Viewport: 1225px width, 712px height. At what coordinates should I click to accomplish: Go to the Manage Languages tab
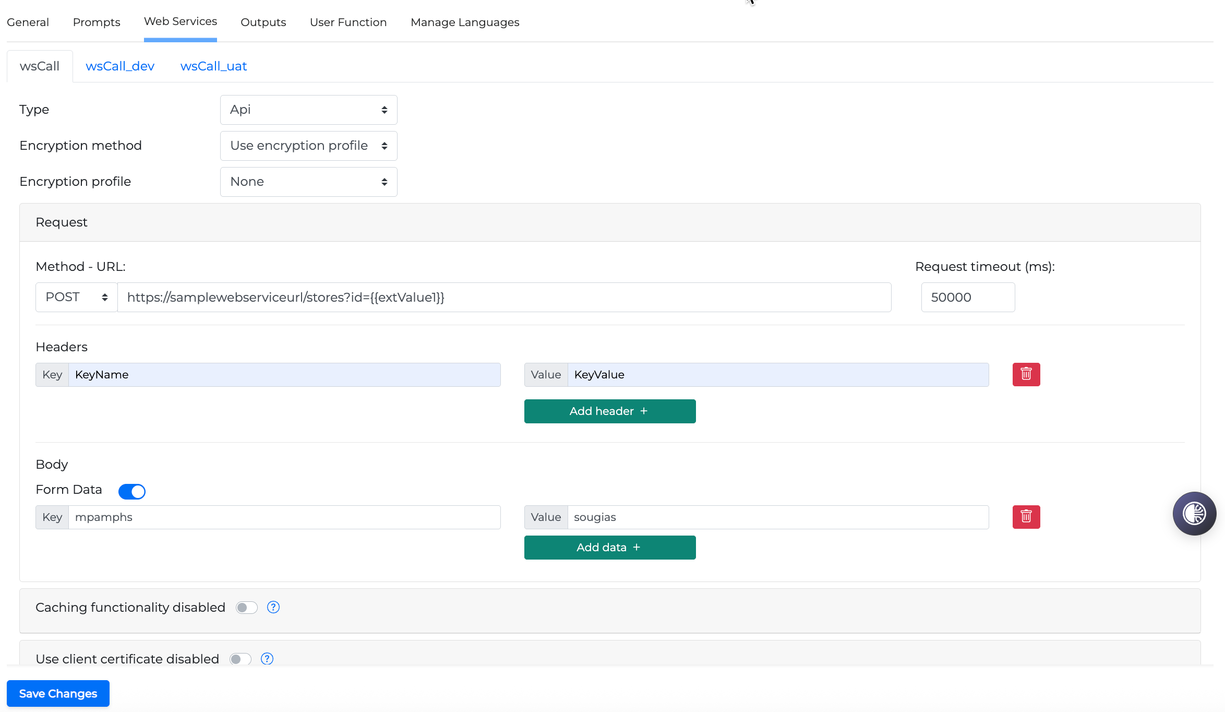(x=464, y=22)
